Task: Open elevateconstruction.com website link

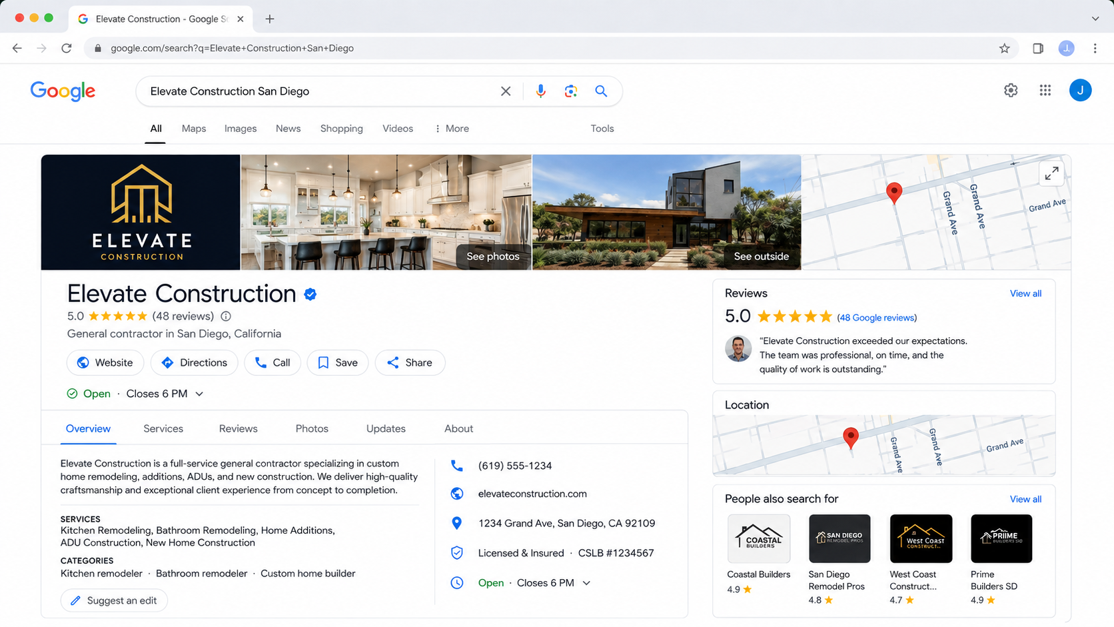Action: (532, 494)
